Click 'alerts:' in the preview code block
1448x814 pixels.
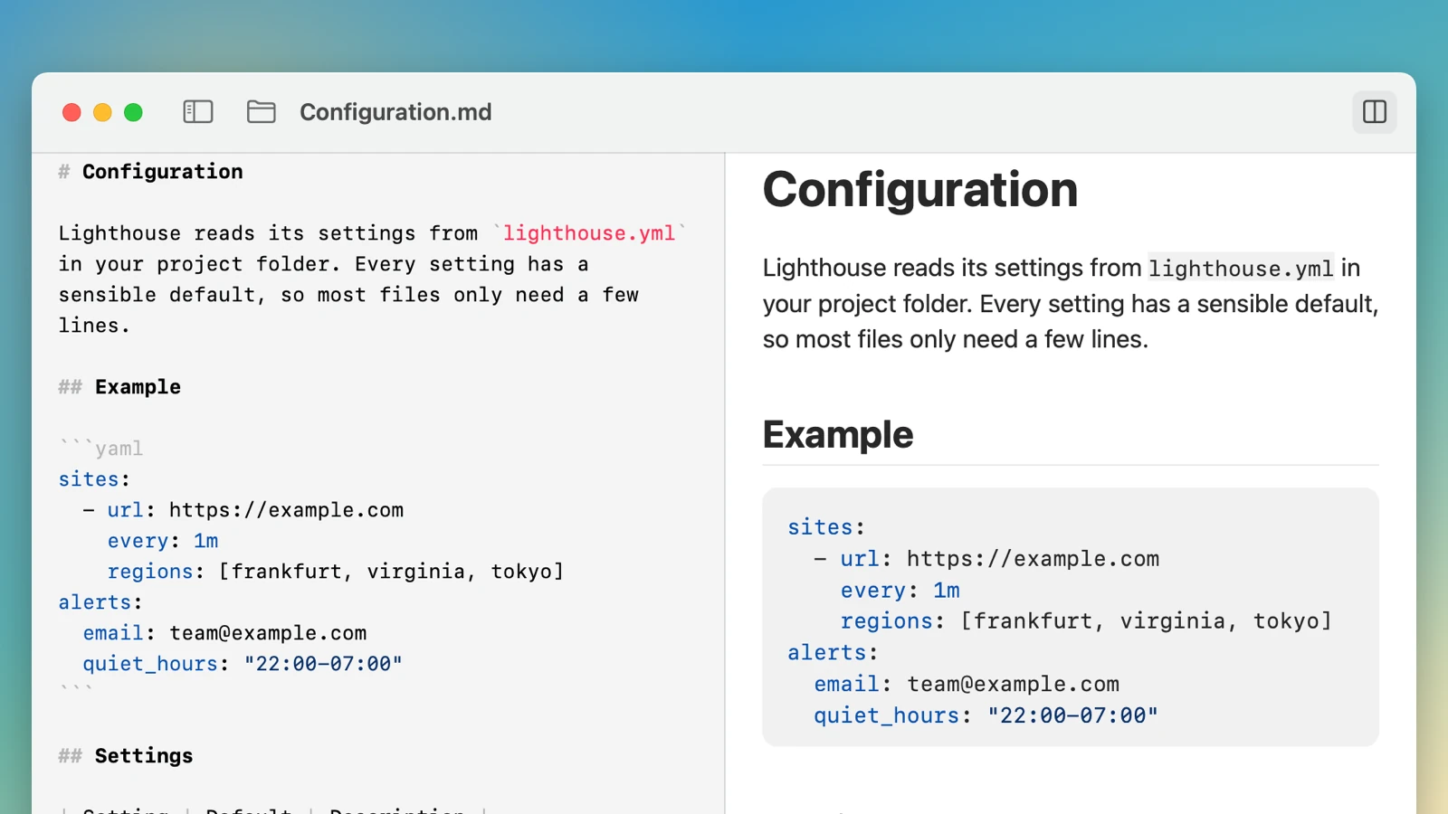[x=833, y=653]
